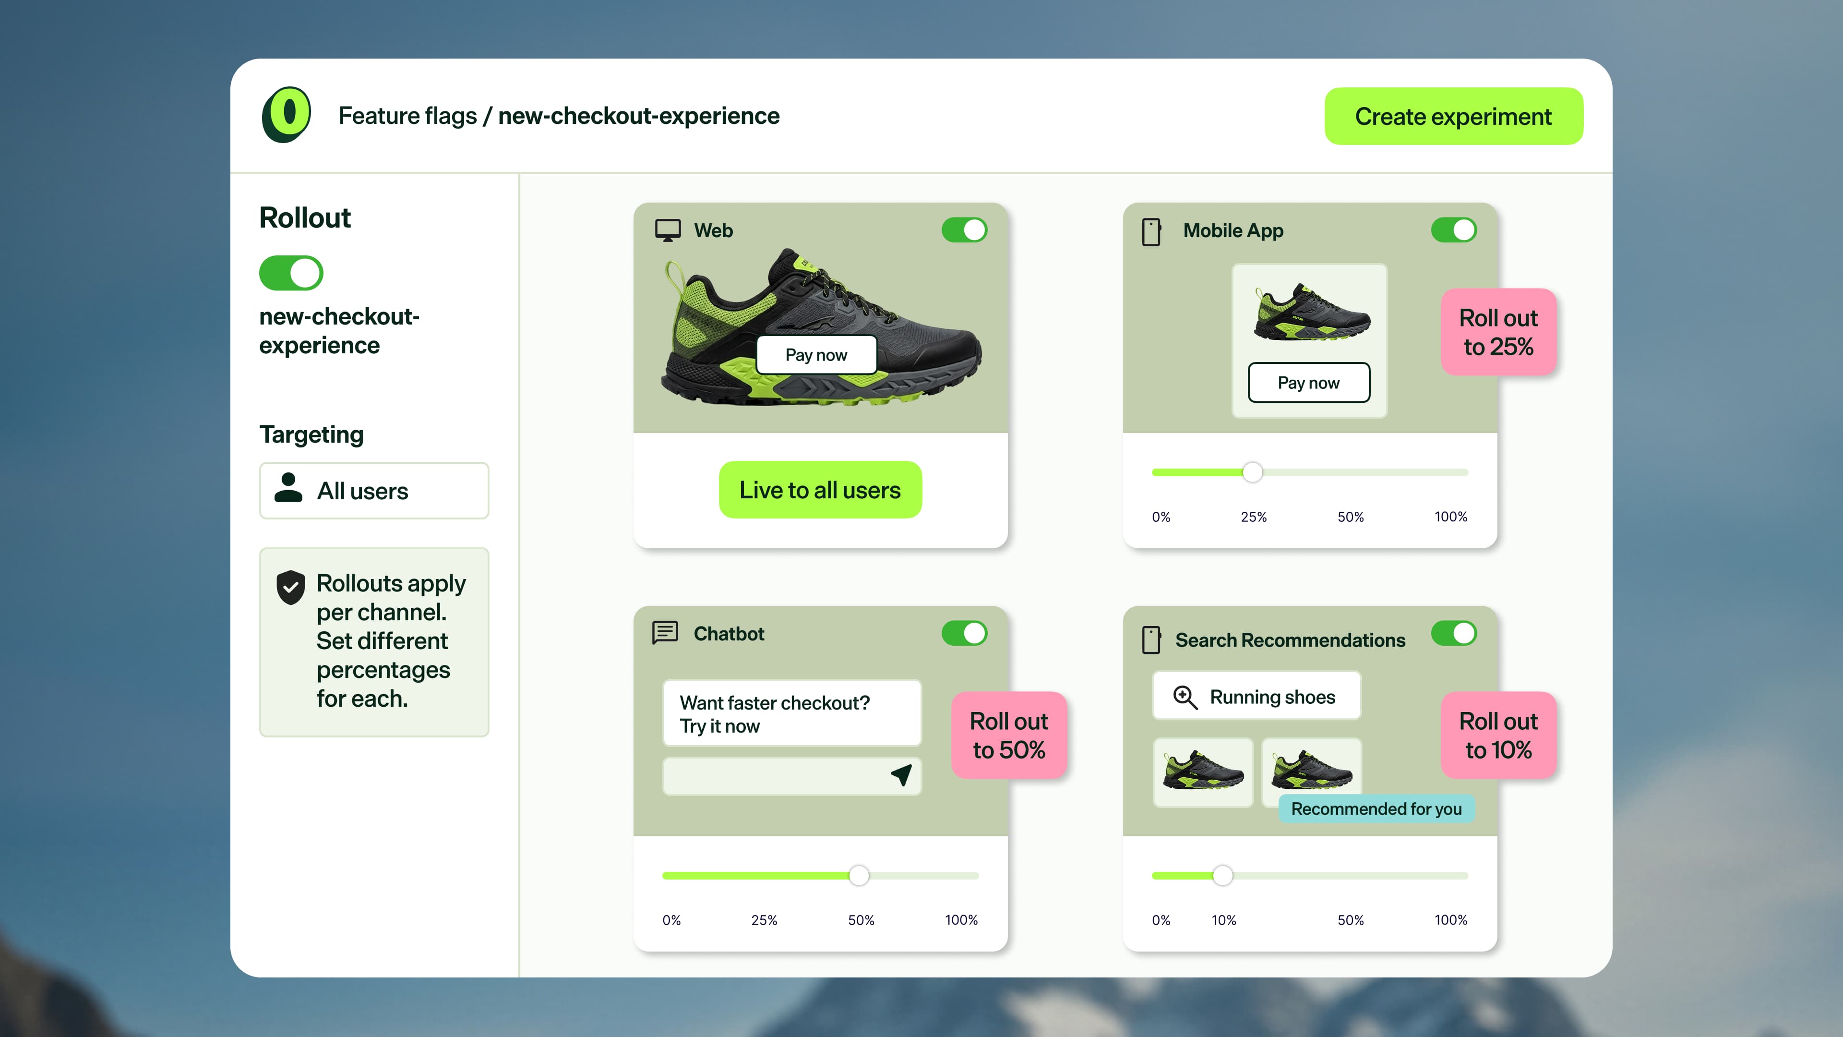Click Create experiment button
1843x1037 pixels.
coord(1453,116)
